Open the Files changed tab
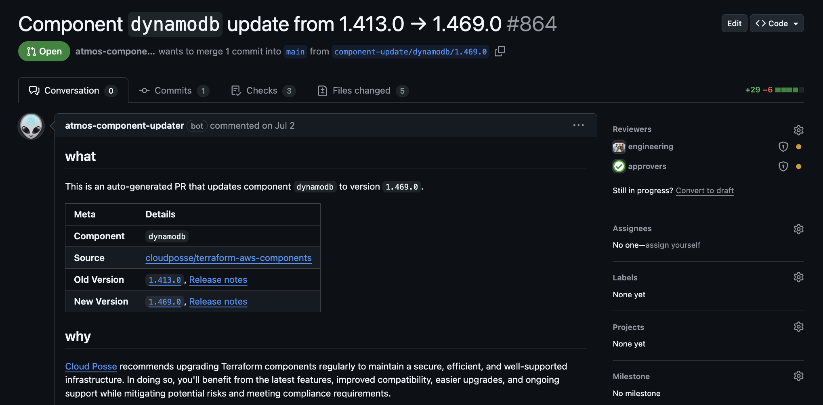Screen dimensions: 823x405 click(363, 90)
